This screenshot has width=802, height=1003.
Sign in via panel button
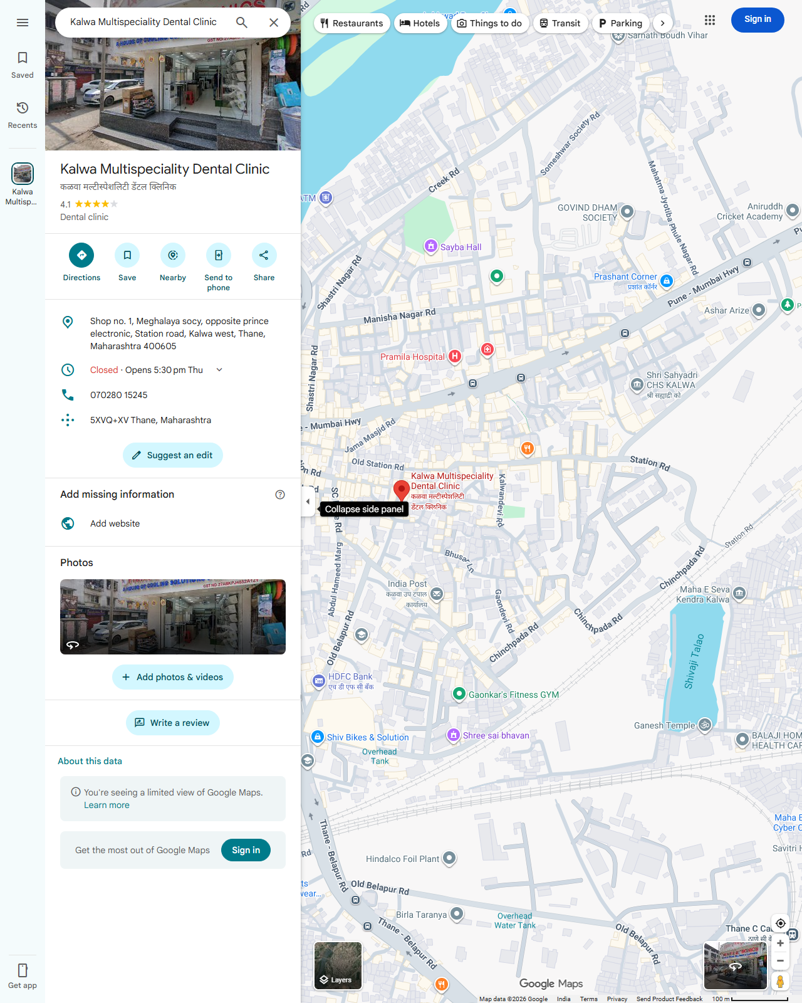click(246, 850)
